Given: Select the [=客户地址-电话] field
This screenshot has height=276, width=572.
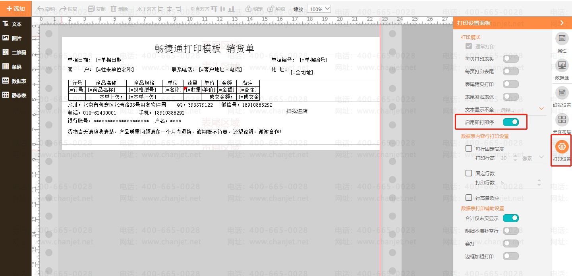Looking at the screenshot, I should (x=220, y=69).
